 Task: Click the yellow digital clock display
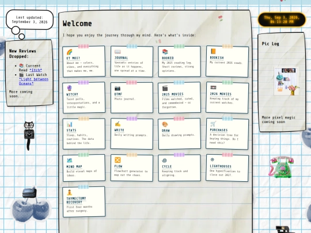282,20
